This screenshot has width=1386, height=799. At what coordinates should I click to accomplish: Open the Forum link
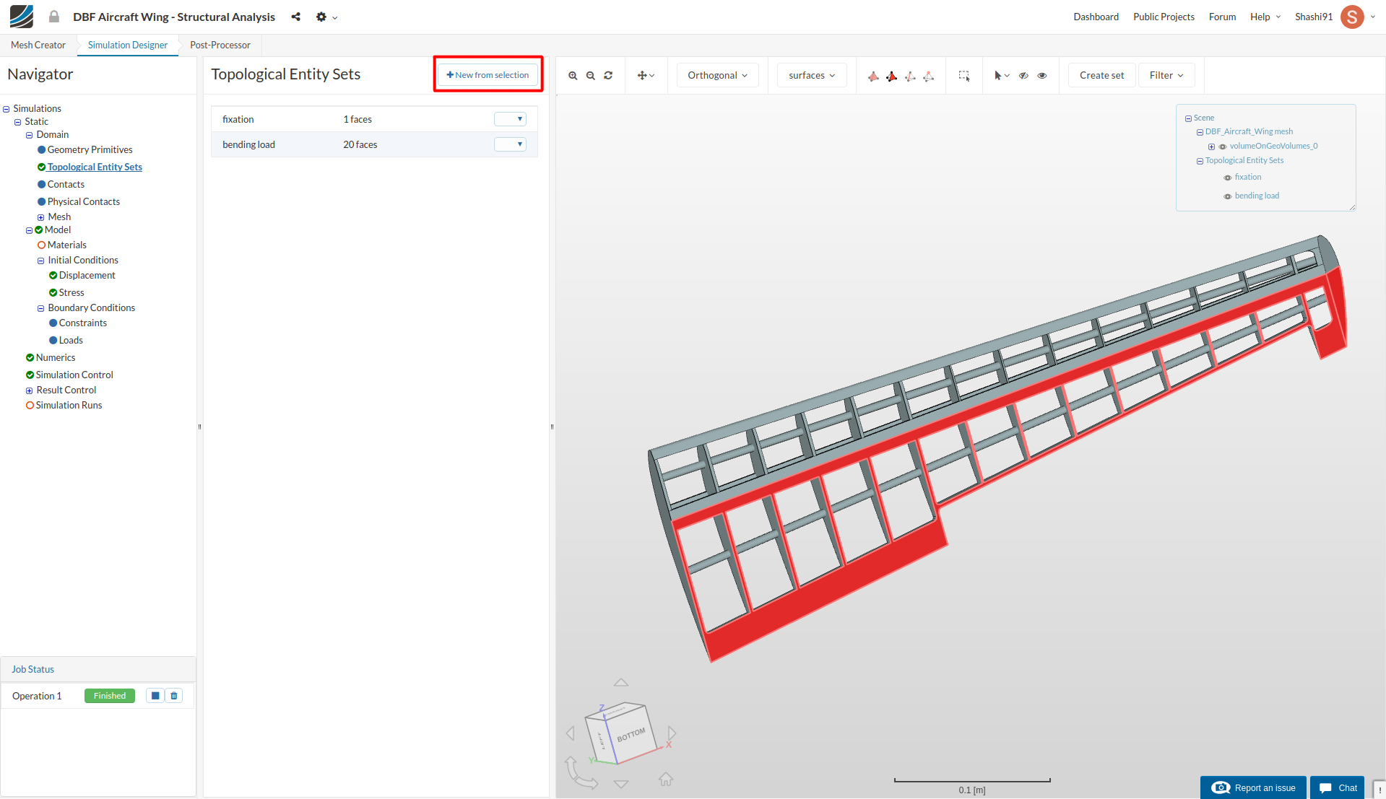pyautogui.click(x=1222, y=17)
